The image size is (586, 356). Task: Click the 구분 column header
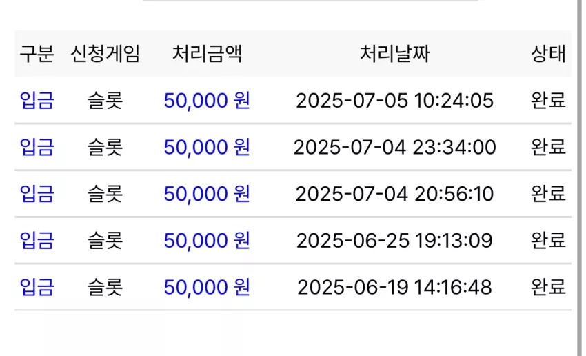click(37, 54)
